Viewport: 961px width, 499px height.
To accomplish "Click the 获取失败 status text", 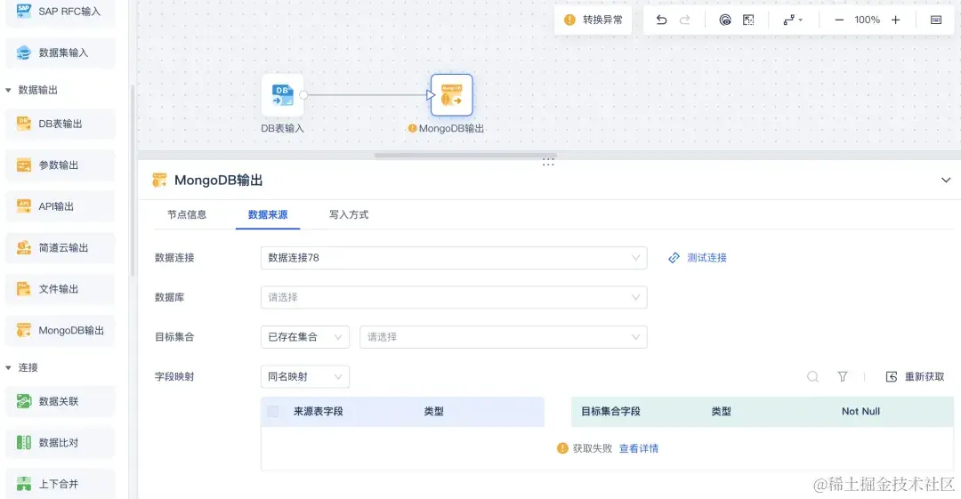I will [592, 448].
